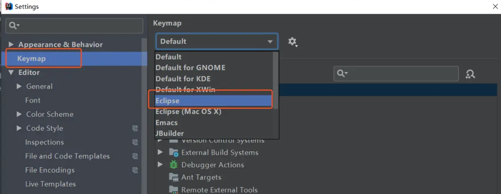The height and width of the screenshot is (194, 501).
Task: Choose Default for KDE keymap
Action: [214, 78]
